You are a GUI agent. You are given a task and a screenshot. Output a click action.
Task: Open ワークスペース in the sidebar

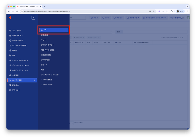click(x=16, y=41)
